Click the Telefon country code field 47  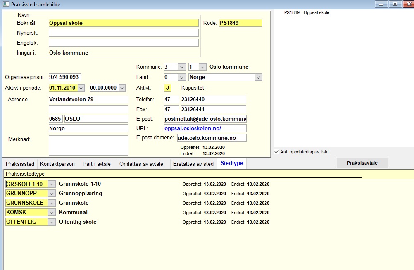[x=171, y=100]
